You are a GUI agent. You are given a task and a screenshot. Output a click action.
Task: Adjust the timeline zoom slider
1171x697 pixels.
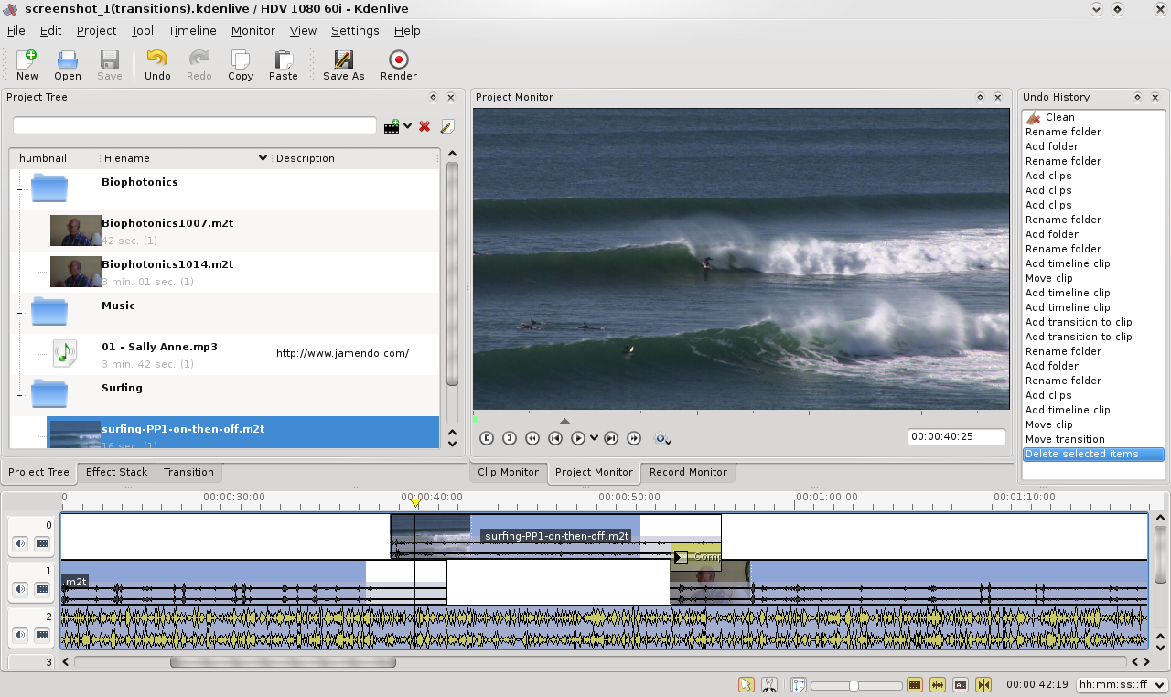click(855, 684)
